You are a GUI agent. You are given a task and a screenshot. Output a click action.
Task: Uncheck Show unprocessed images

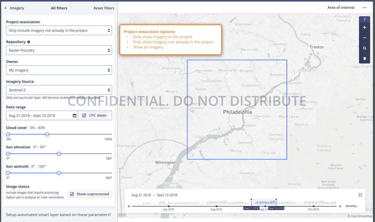pos(72,194)
